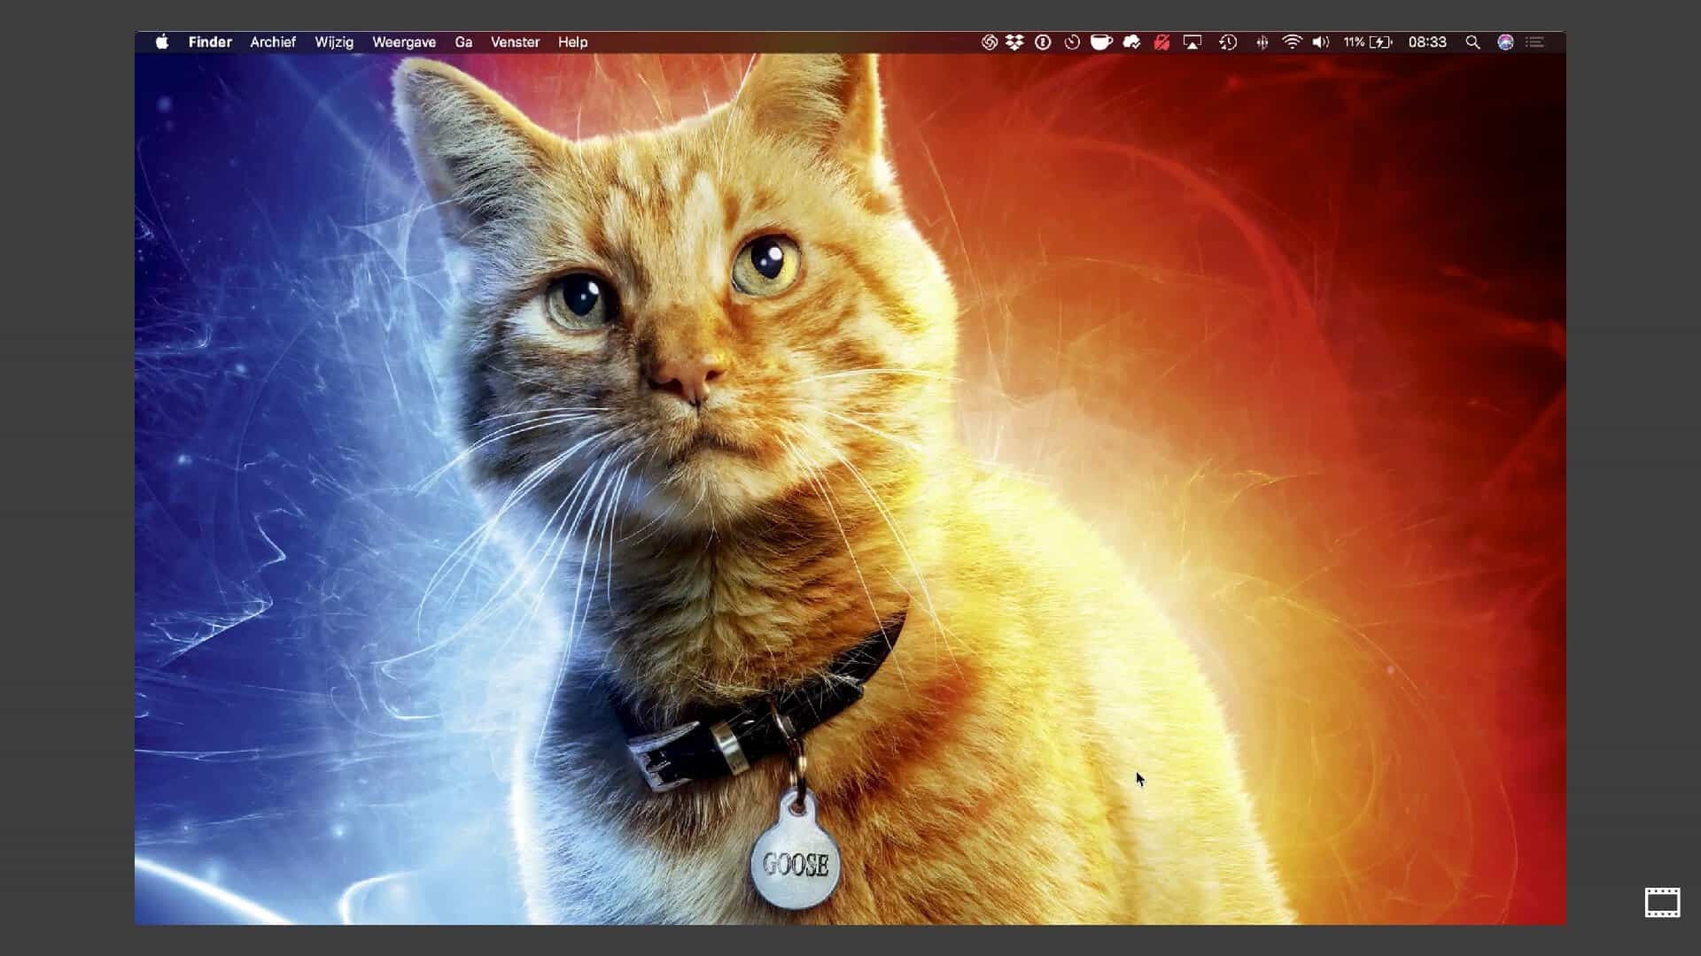This screenshot has width=1701, height=956.
Task: Open the Time Machine menu
Action: pyautogui.click(x=1228, y=42)
